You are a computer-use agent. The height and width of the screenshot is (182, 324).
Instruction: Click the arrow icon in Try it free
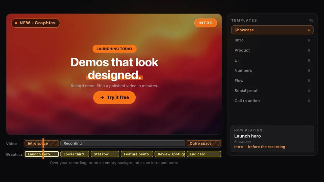tap(102, 97)
